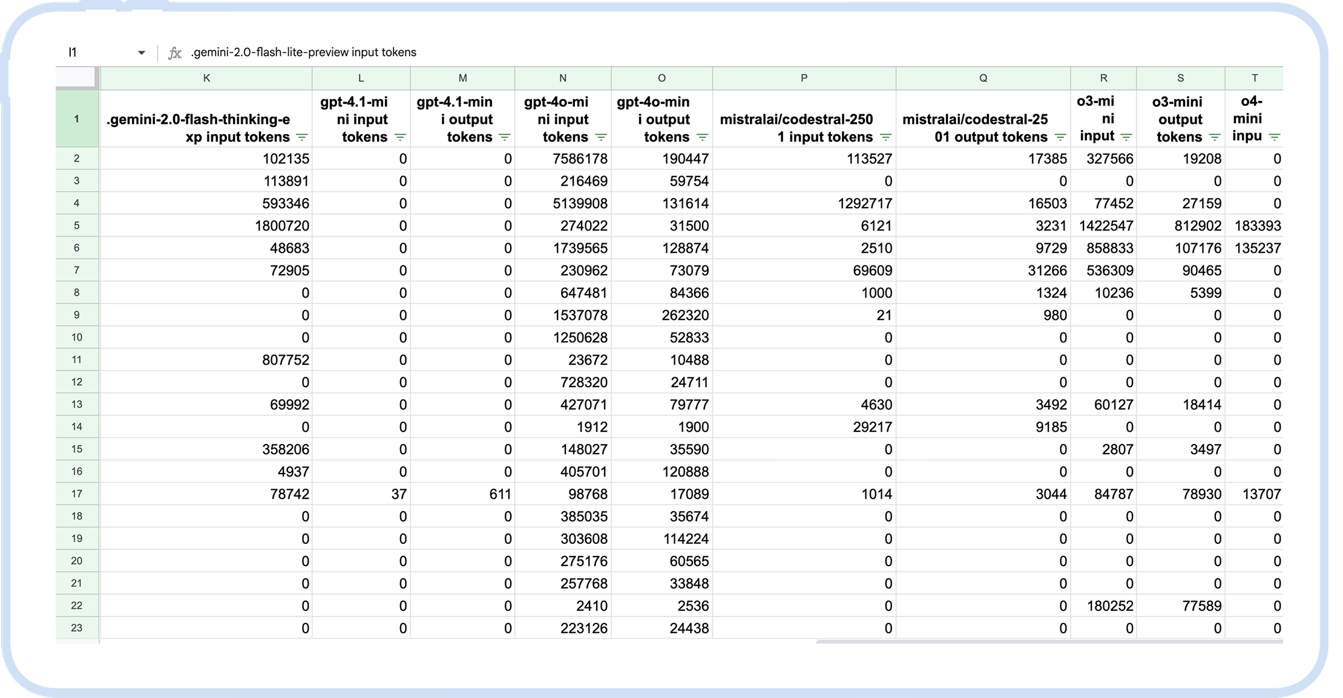Click cell with value 358206
Viewport: 1343px width, 698px height.
click(206, 449)
